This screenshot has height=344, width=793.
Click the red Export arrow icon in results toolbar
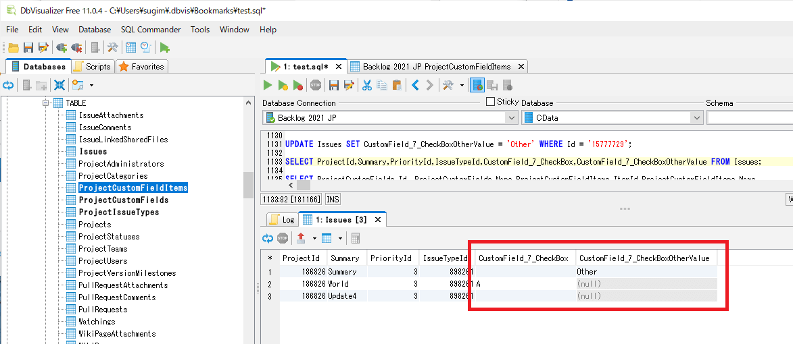[301, 237]
